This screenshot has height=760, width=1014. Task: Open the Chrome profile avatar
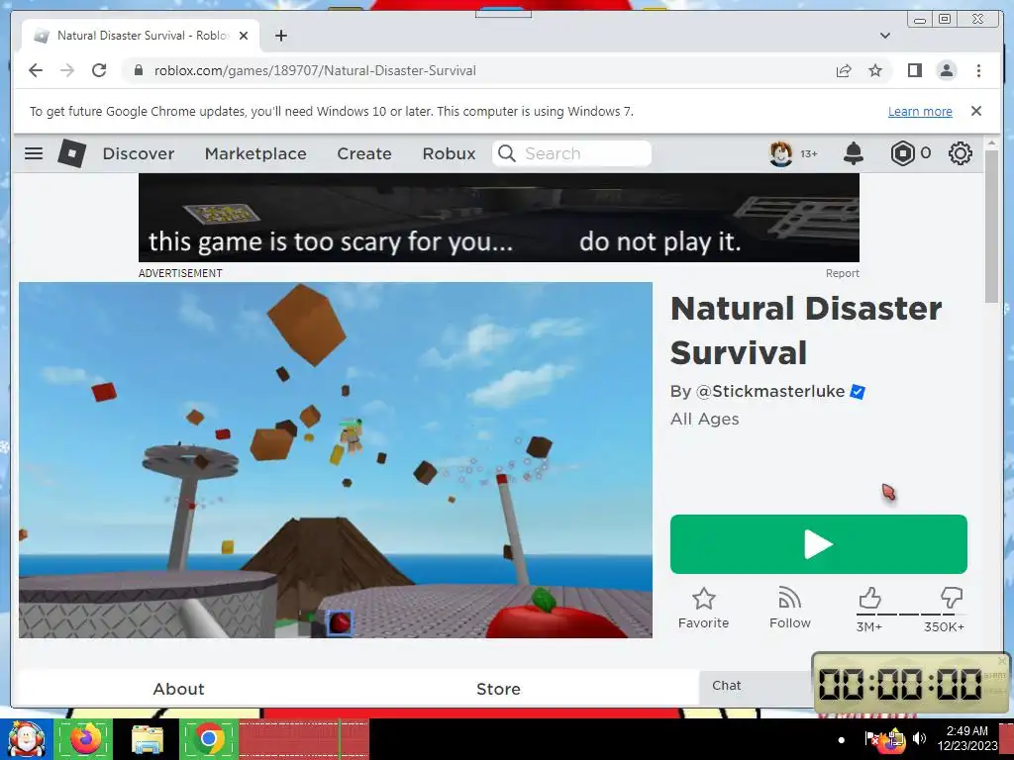pos(946,70)
